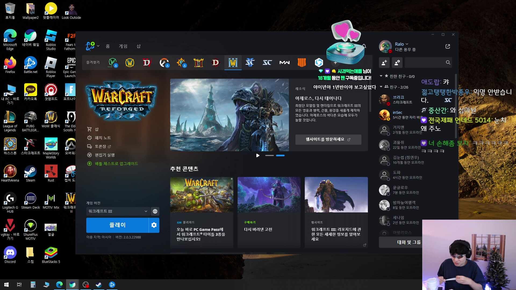Select the Overwatch favorite icon

pyautogui.click(x=164, y=63)
